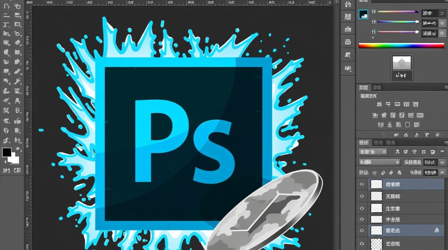The image size is (448, 250).
Task: Click the white background color swatch
Action: tap(15, 159)
